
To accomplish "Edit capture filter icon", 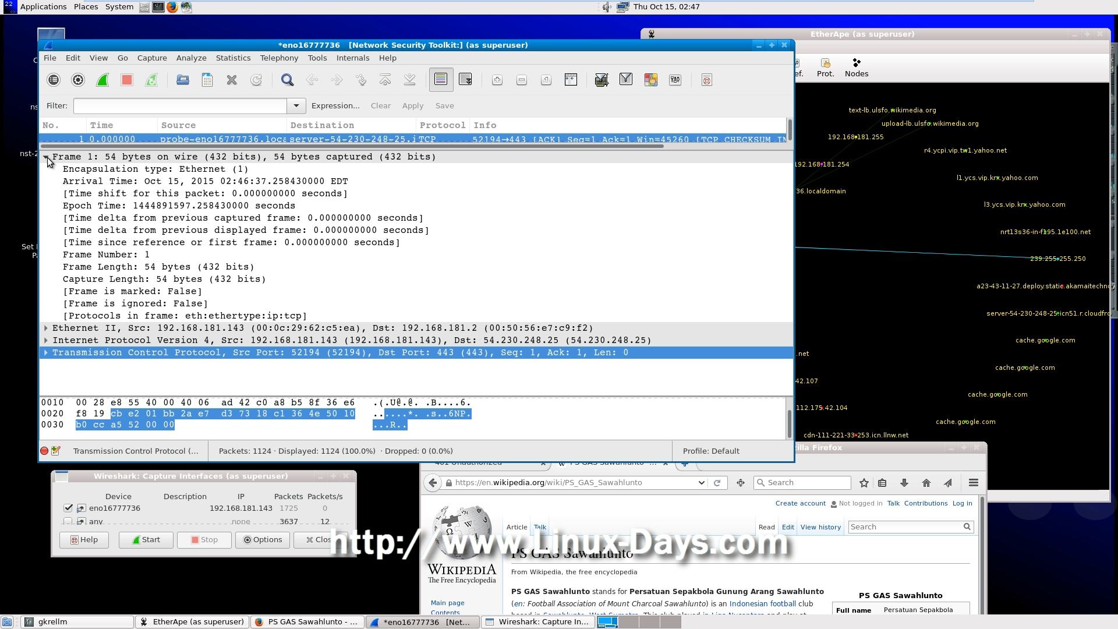I will point(602,80).
